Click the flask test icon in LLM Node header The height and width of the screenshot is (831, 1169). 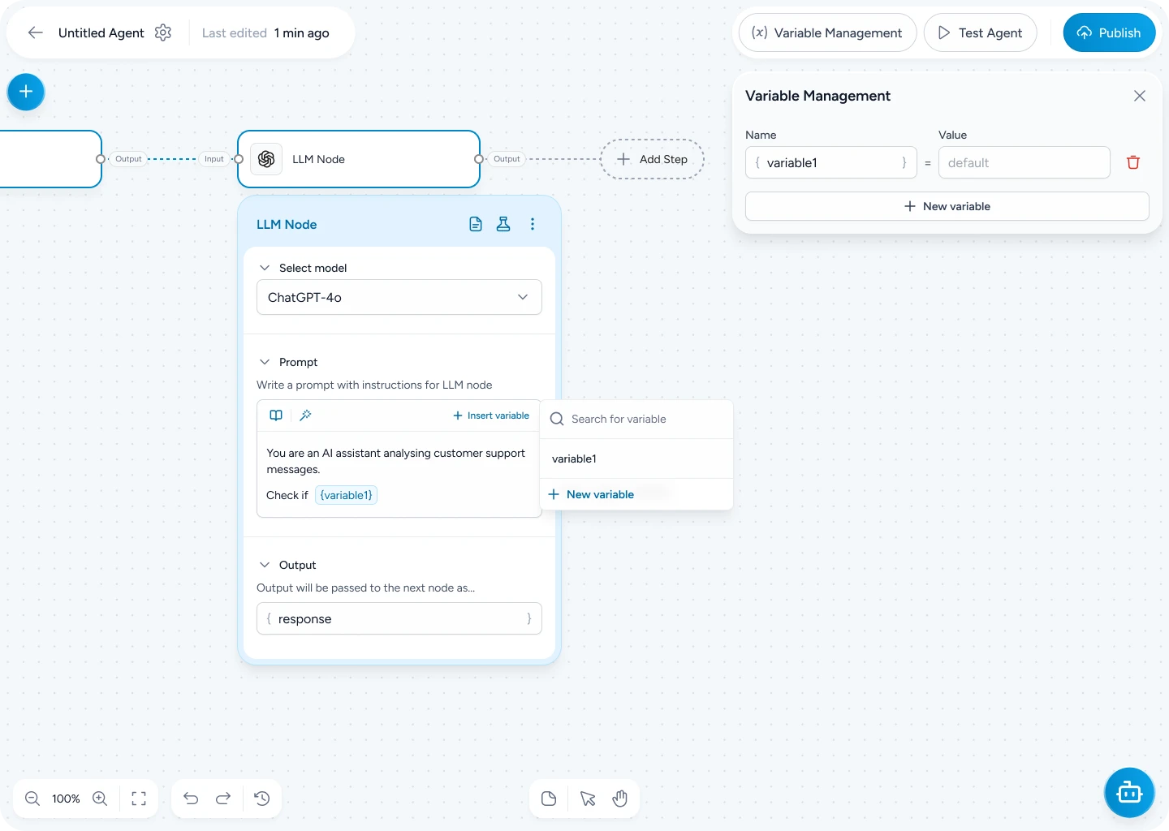pyautogui.click(x=503, y=224)
